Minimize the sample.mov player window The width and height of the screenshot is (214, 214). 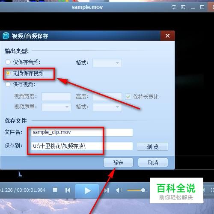coord(193,8)
